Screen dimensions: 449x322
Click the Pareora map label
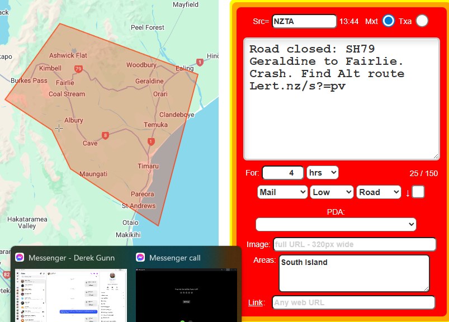pos(143,194)
